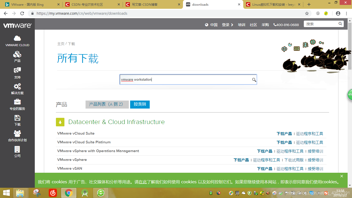The width and height of the screenshot is (352, 198).
Task: Click the volume speaker tray icon
Action: [268, 193]
